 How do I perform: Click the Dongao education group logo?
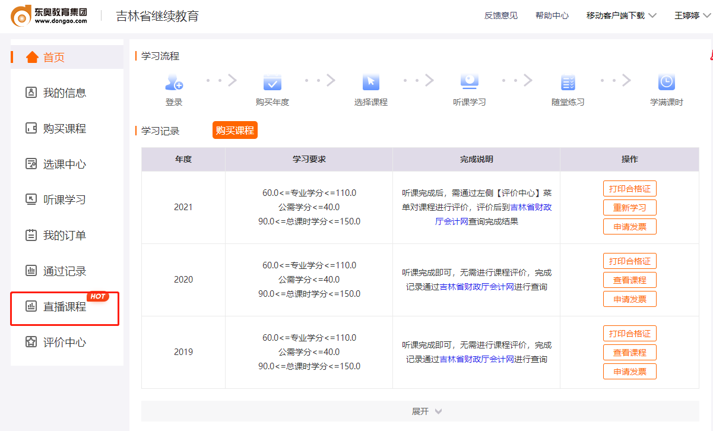(x=49, y=15)
